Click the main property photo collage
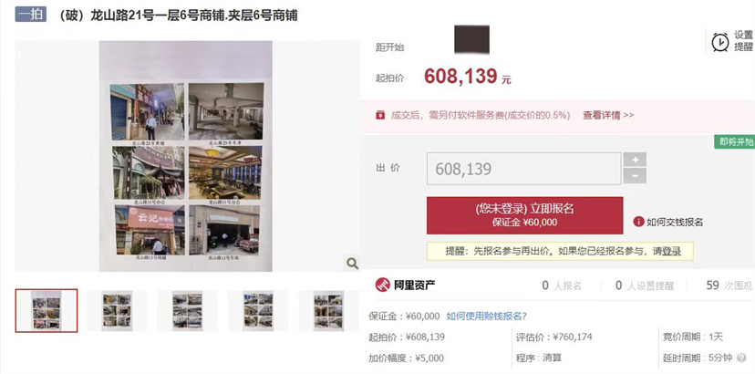 pyautogui.click(x=186, y=156)
